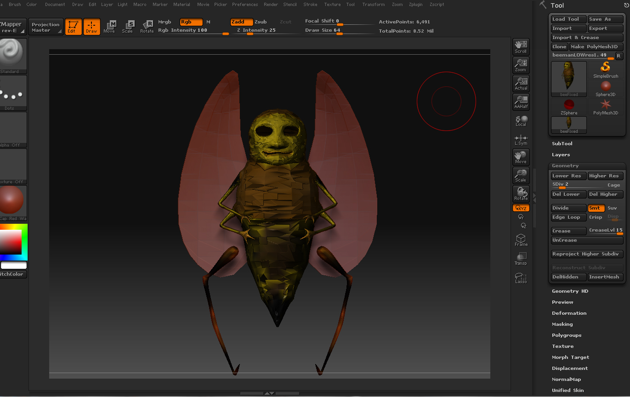Switch to Zsub sculpt mode
The image size is (630, 397).
point(261,22)
